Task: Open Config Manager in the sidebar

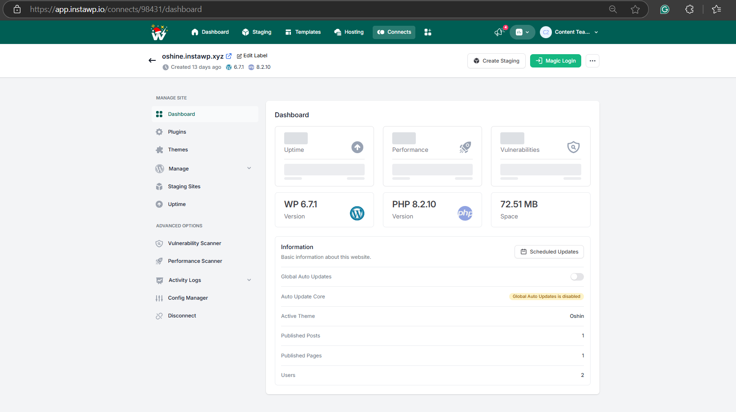Action: point(205,298)
